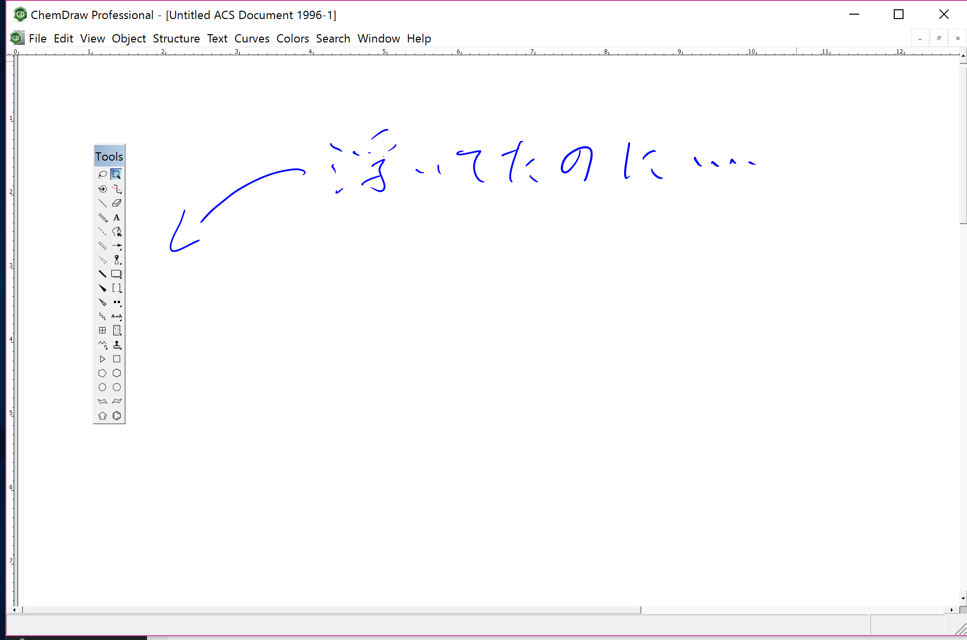Click the horizontal scrollbar right arrow
967x640 pixels.
click(951, 610)
